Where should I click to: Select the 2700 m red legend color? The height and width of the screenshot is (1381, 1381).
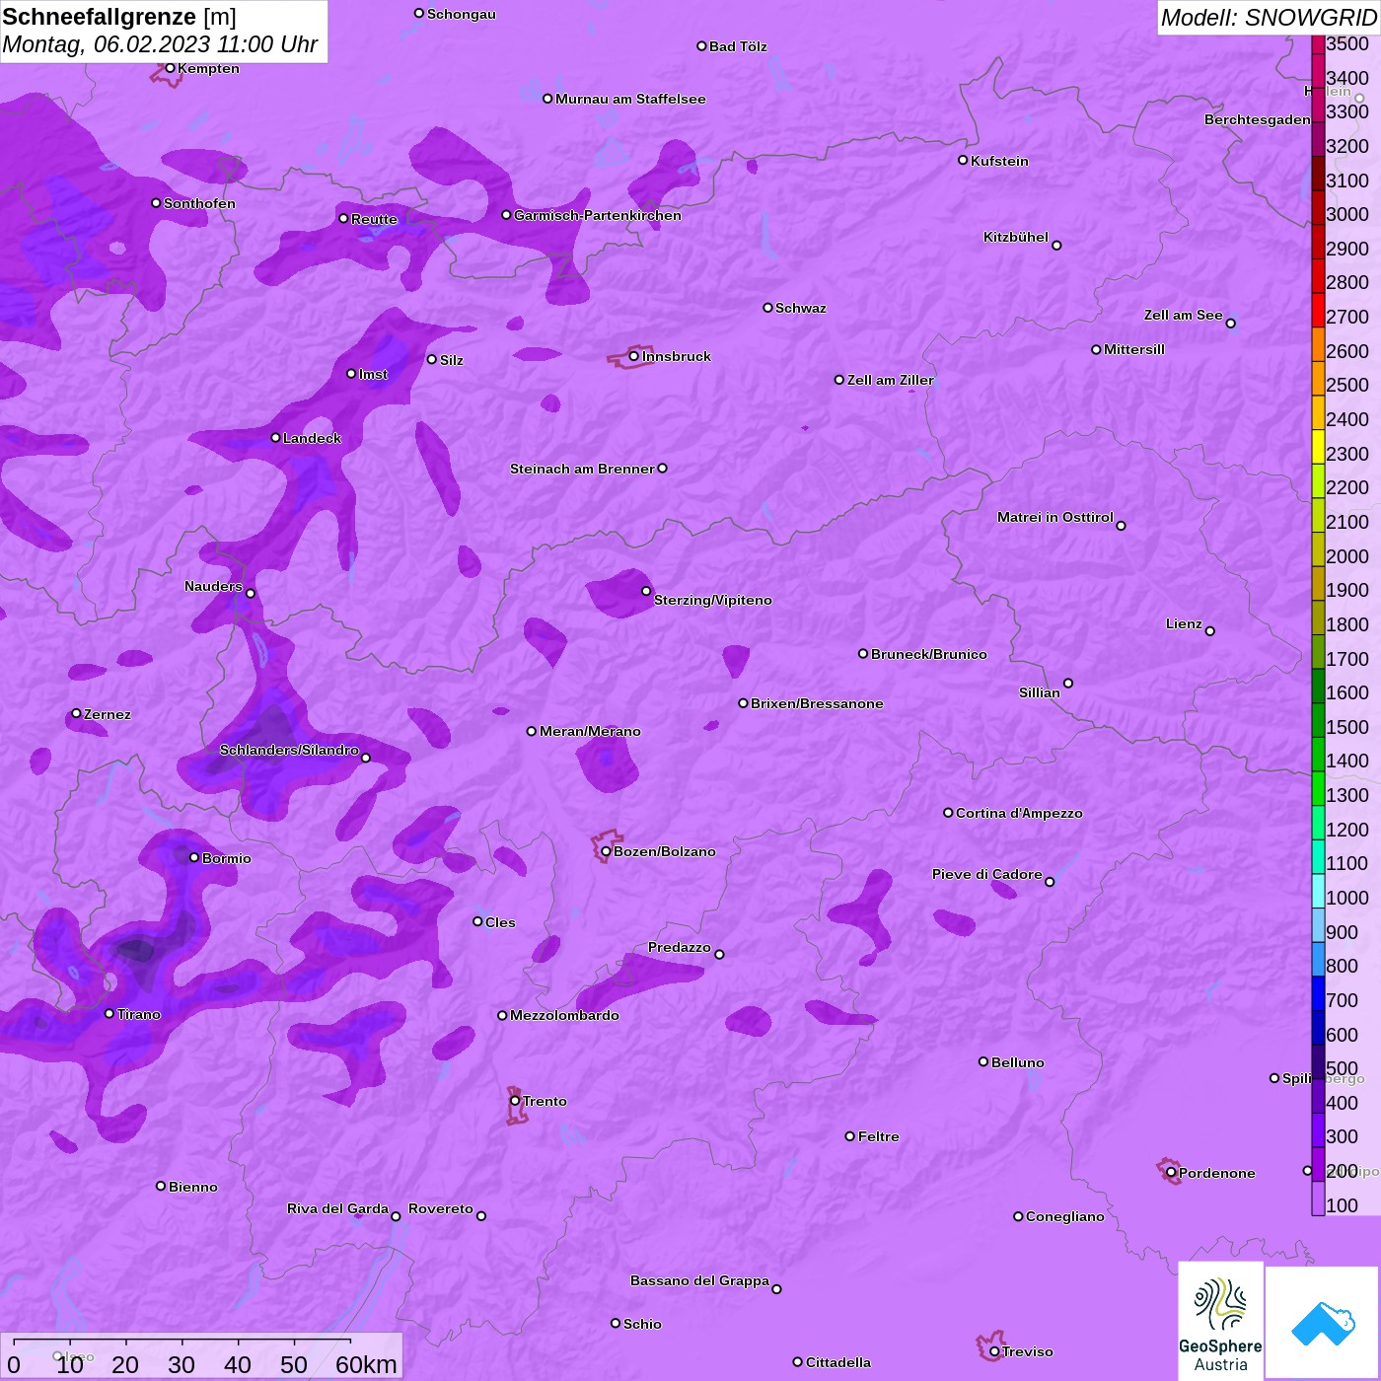pyautogui.click(x=1318, y=310)
